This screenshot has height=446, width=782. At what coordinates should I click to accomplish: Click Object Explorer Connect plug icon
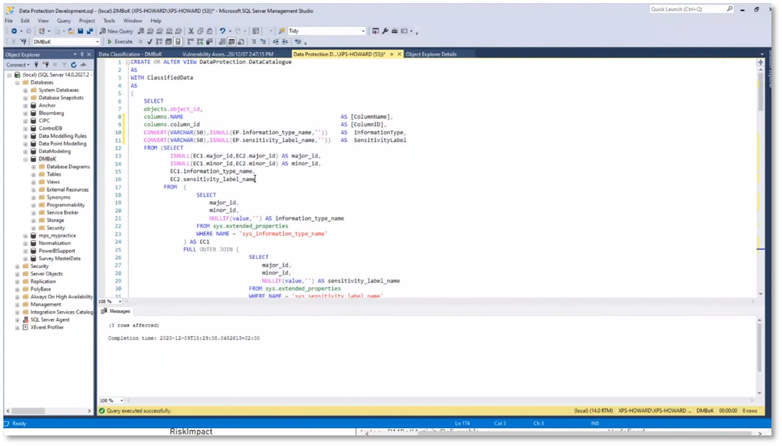36,65
